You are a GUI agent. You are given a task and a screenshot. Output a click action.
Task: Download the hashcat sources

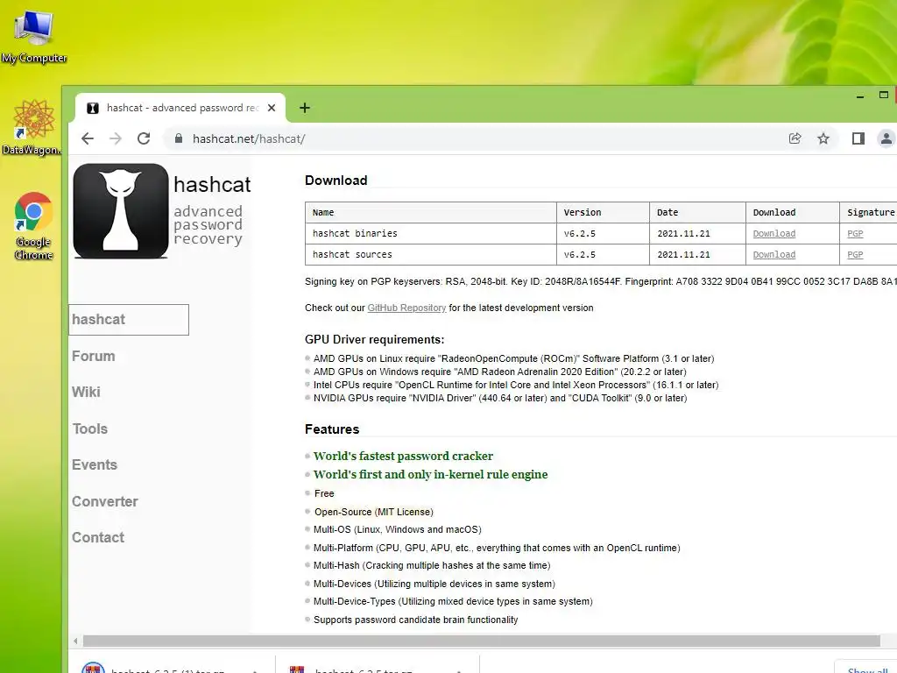point(774,255)
